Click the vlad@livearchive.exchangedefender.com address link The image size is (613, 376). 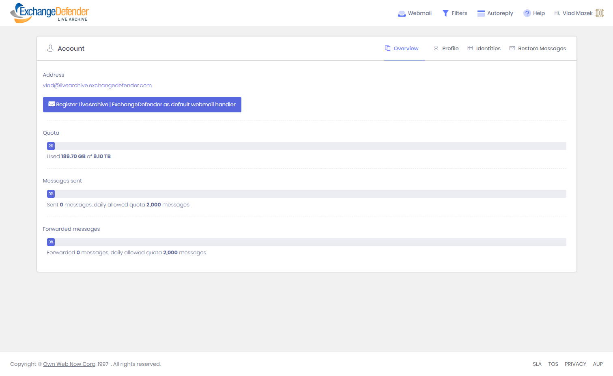[x=97, y=86]
